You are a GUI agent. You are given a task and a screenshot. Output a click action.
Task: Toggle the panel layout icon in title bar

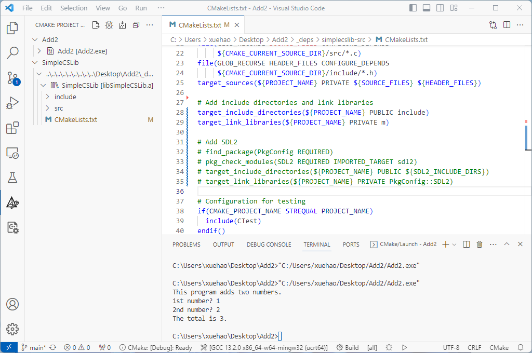click(x=426, y=8)
